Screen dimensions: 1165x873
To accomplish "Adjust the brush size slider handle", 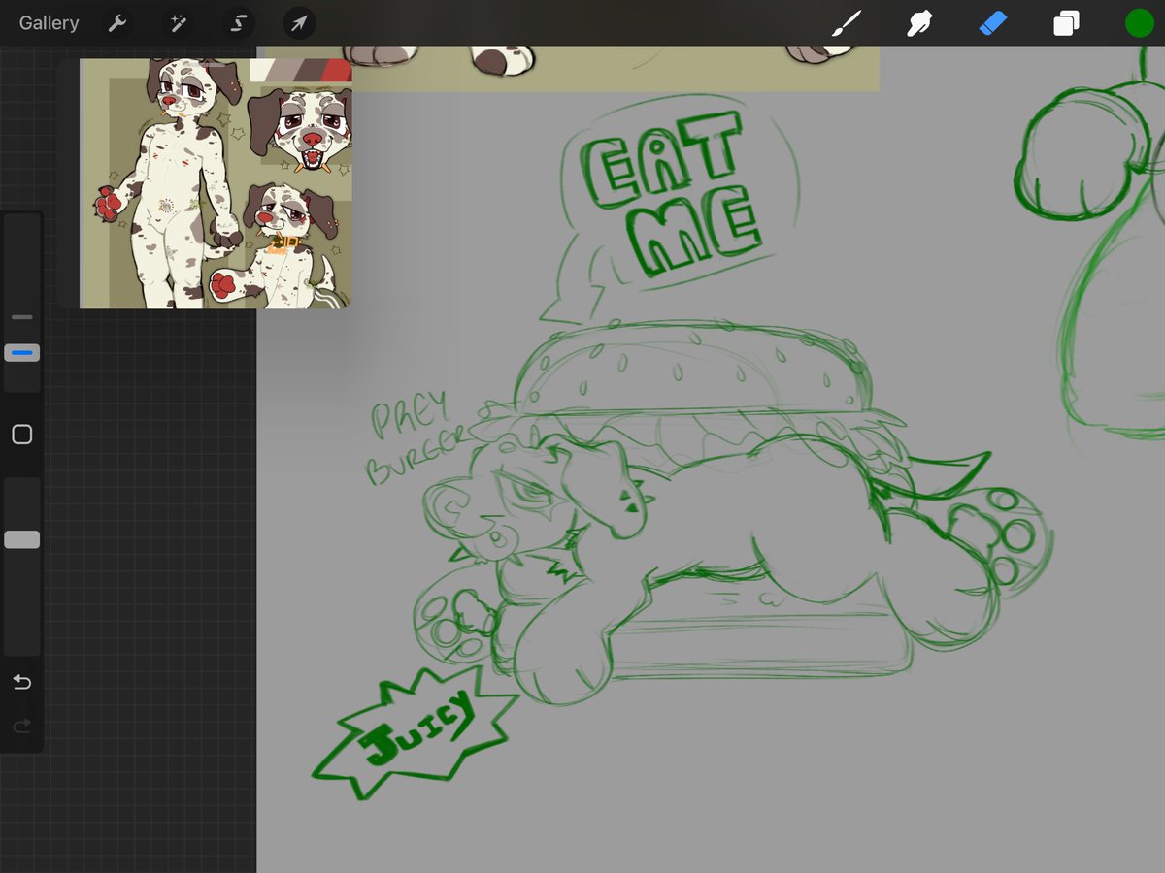I will (x=21, y=352).
